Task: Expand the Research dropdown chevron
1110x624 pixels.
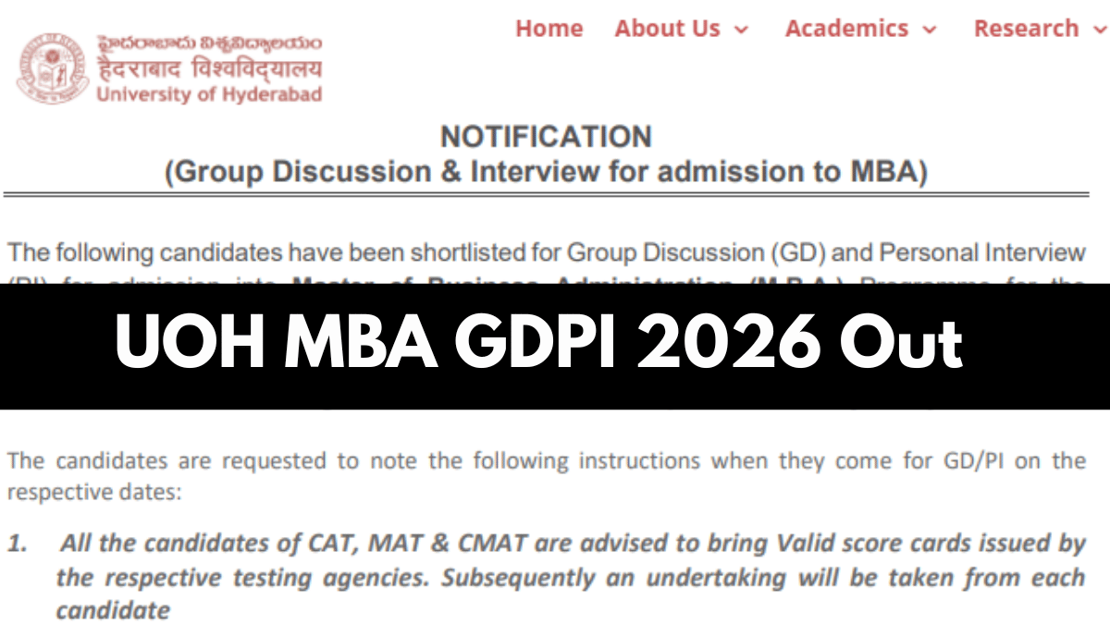Action: click(1101, 30)
